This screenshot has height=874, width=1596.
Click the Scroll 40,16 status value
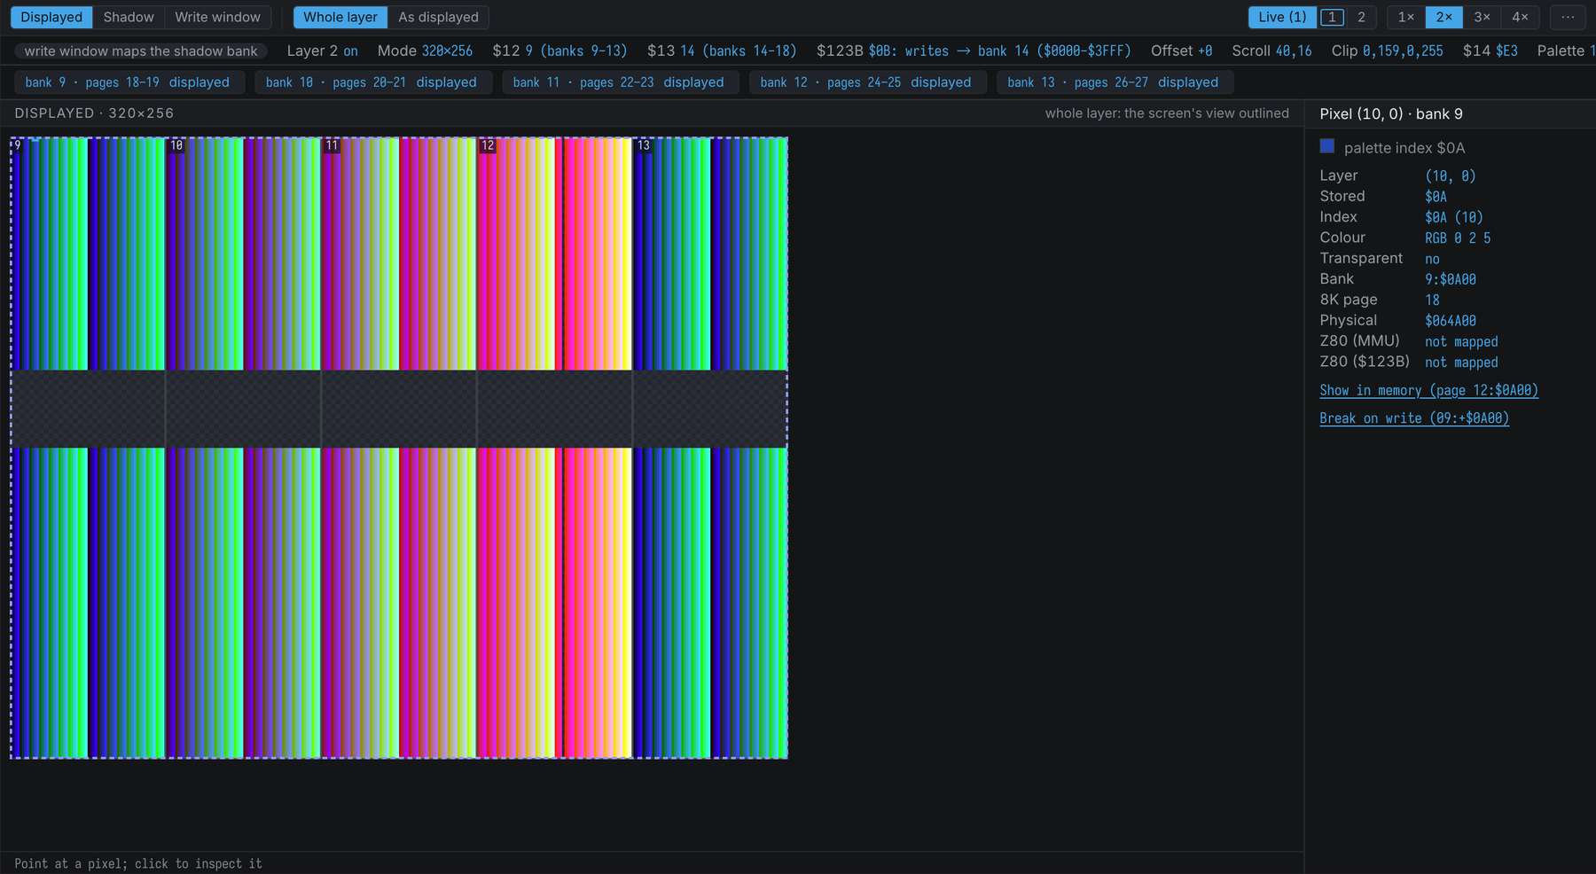1272,51
